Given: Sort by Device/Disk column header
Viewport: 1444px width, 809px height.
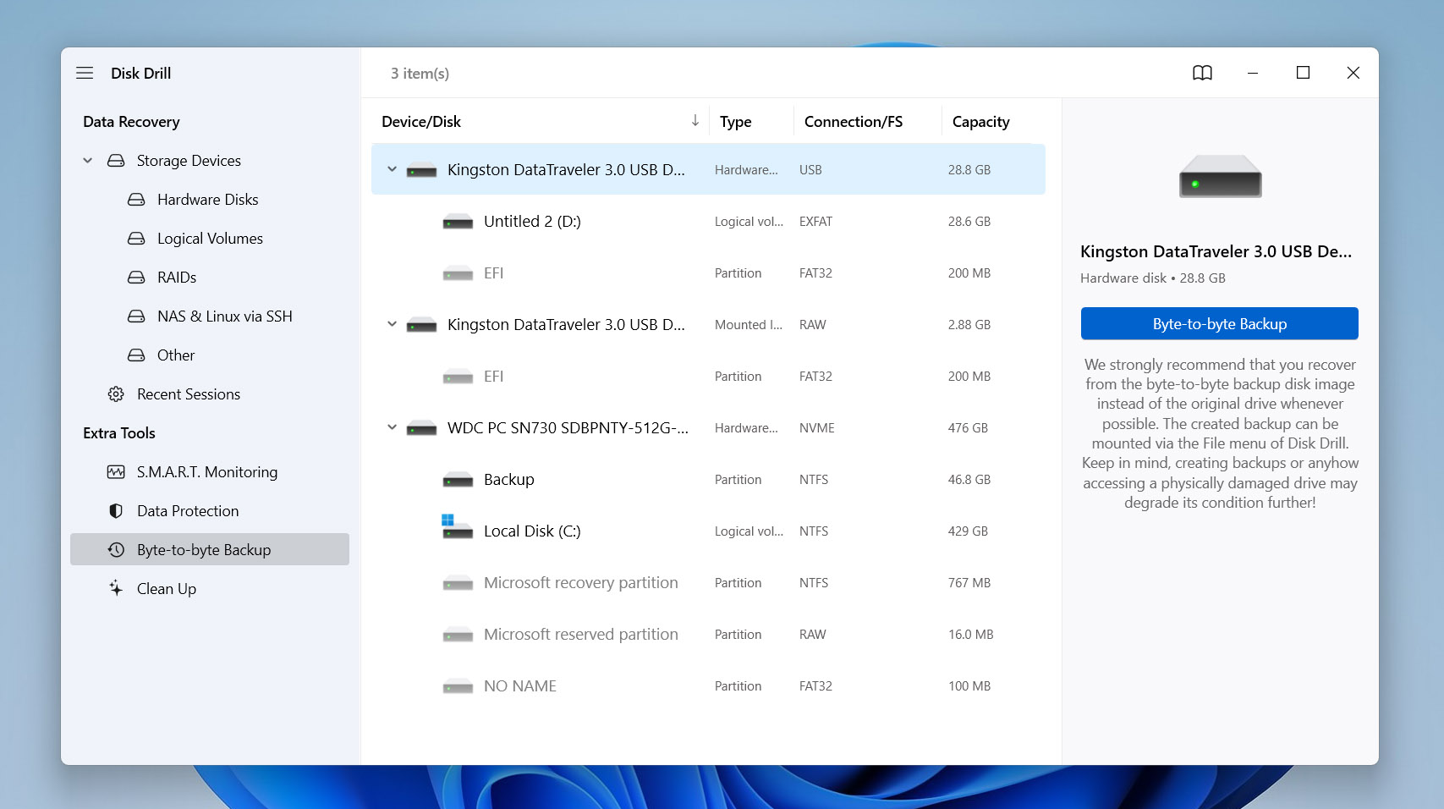Looking at the screenshot, I should tap(421, 122).
